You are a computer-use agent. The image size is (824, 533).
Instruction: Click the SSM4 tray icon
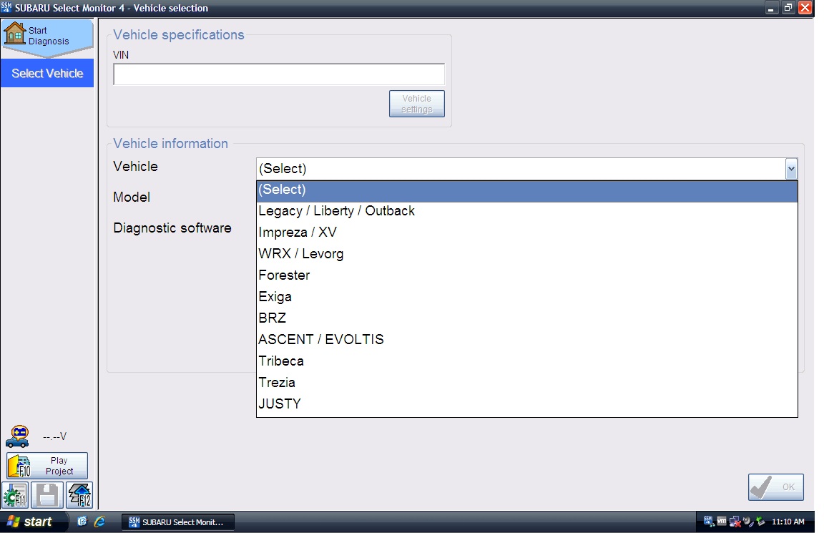pos(709,522)
